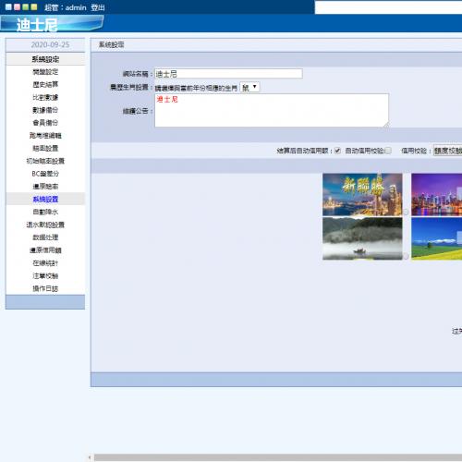The image size is (462, 462).
Task: Open 操作日誌 in the sidebar
Action: 45,288
